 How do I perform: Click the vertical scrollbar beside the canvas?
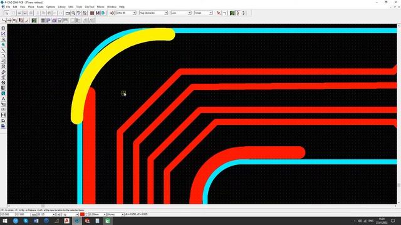point(398,114)
